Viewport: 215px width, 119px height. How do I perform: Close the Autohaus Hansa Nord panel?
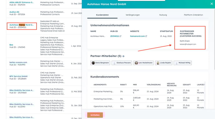pyautogui.click(x=212, y=4)
